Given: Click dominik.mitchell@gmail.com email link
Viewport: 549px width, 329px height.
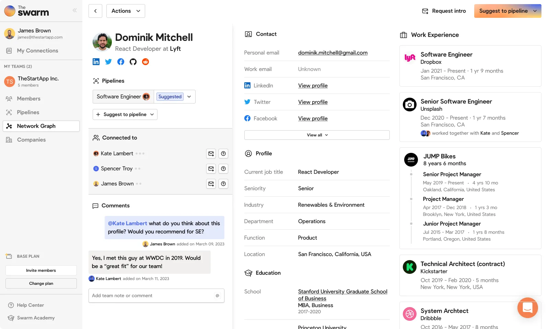Looking at the screenshot, I should pos(333,53).
